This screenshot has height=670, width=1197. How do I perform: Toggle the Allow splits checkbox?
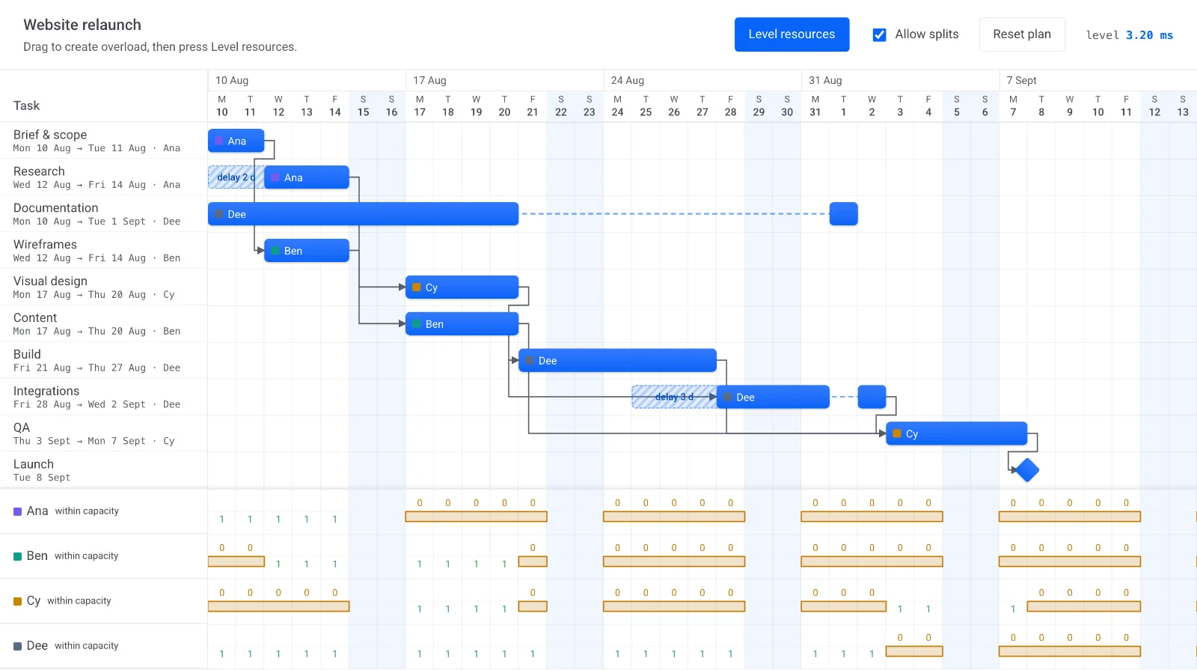[880, 34]
